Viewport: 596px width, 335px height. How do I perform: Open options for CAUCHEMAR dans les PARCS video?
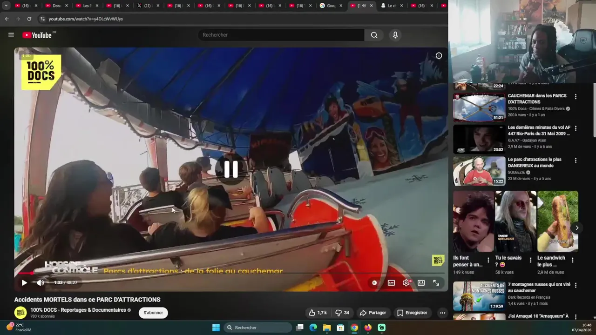[576, 97]
